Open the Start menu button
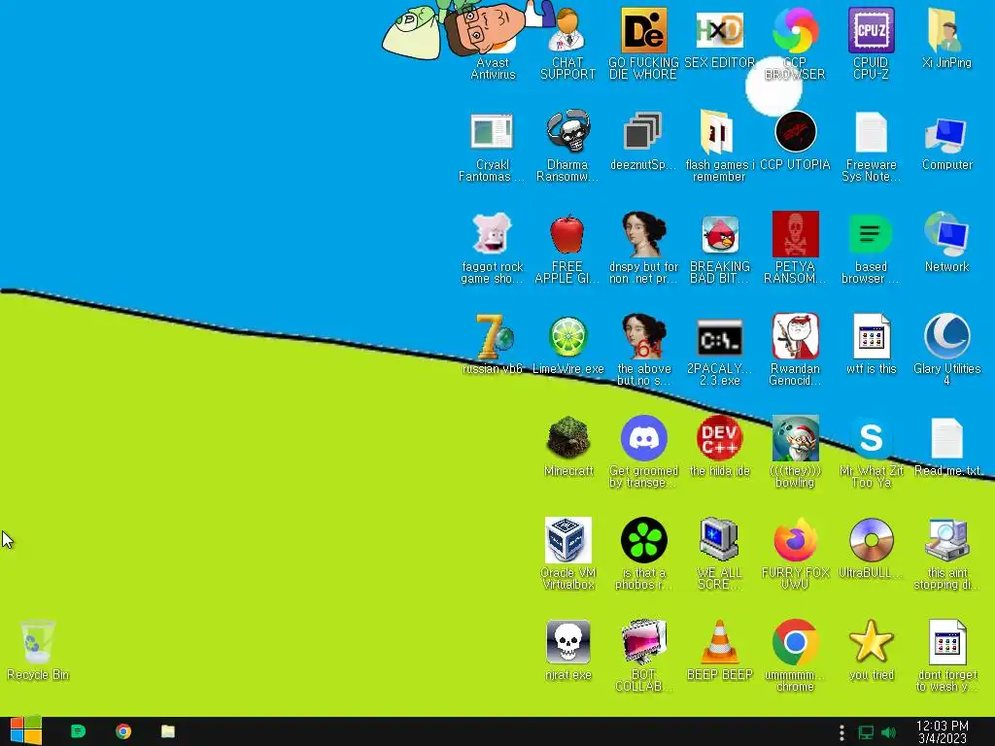Screen dimensions: 995x746 click(25, 731)
